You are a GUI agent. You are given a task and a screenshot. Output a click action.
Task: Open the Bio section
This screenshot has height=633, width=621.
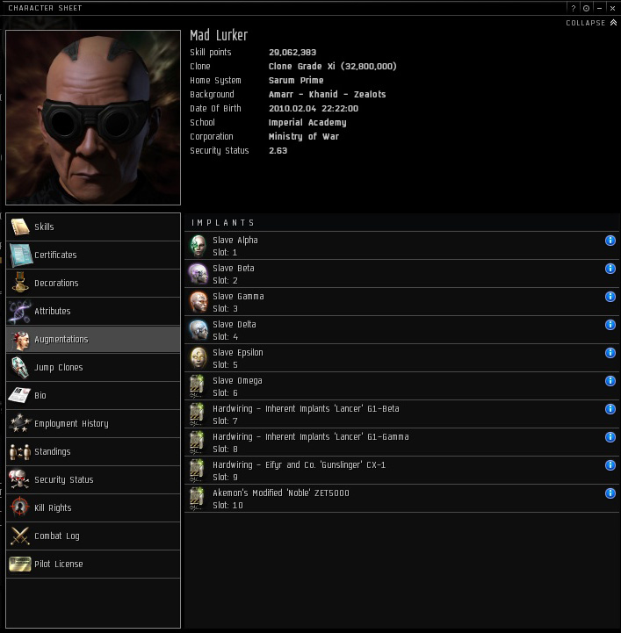93,396
